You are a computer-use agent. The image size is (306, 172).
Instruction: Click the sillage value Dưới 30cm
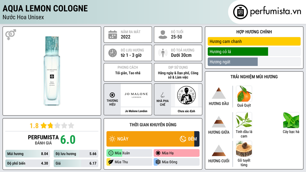(181, 55)
